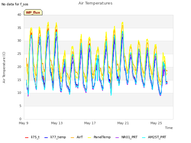Click the Air Temperatures chart title
This screenshot has height=143, width=191.
pos(95,3)
